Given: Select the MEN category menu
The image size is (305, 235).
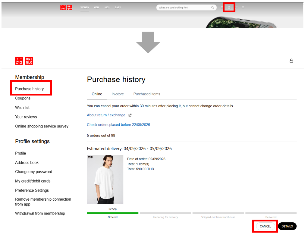Looking at the screenshot, I should coord(96,8).
